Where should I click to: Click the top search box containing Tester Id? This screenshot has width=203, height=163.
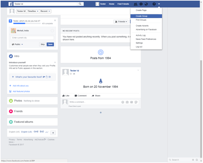coord(46,4)
